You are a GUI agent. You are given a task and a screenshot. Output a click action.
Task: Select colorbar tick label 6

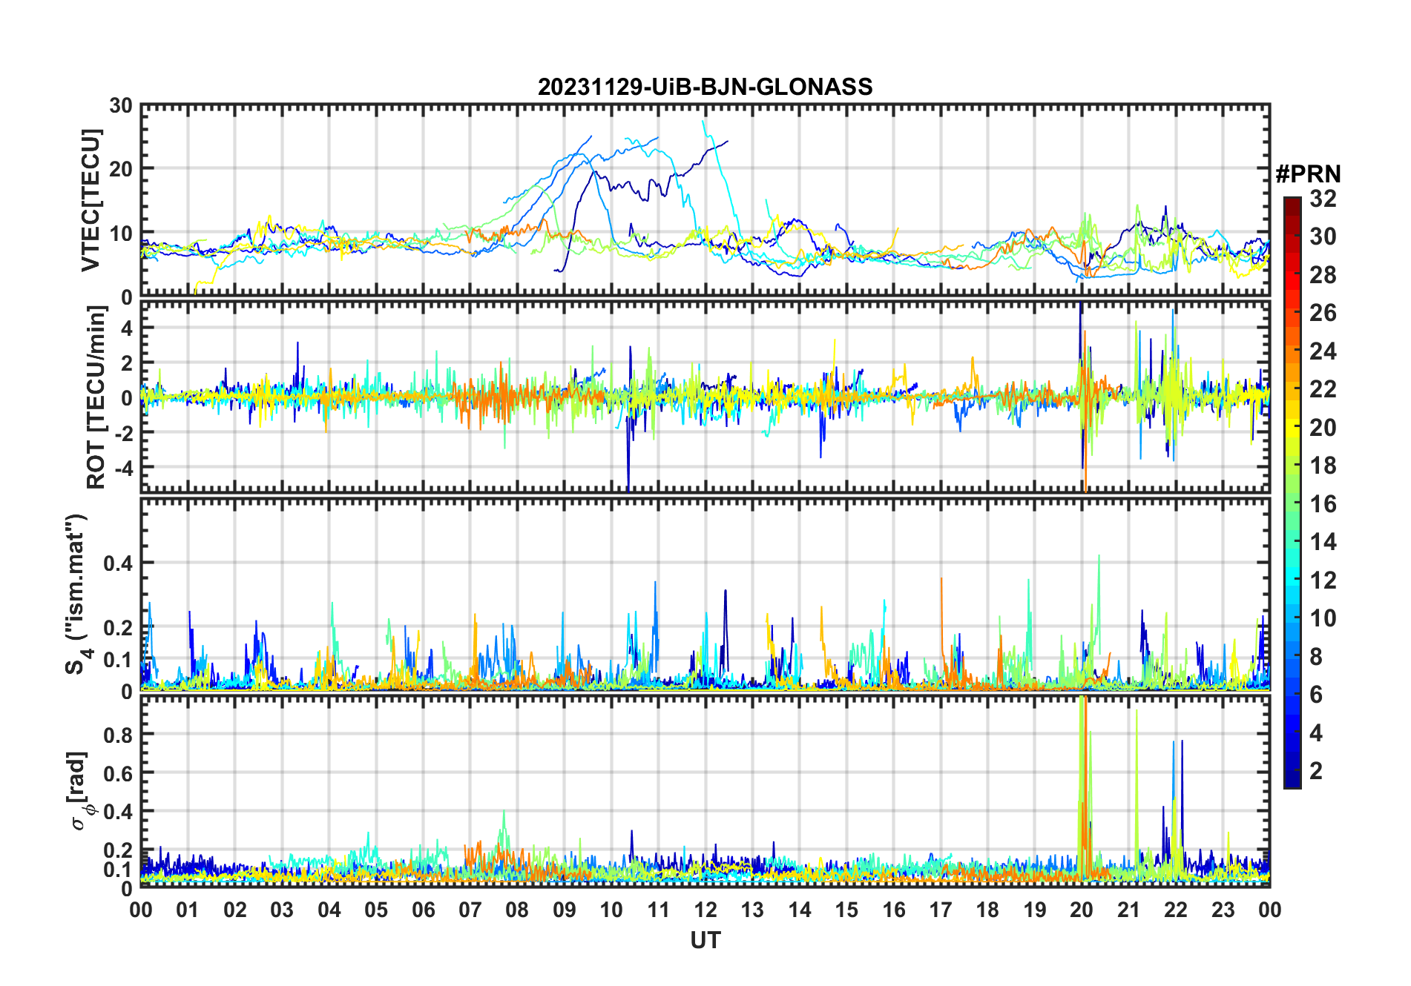point(1316,695)
